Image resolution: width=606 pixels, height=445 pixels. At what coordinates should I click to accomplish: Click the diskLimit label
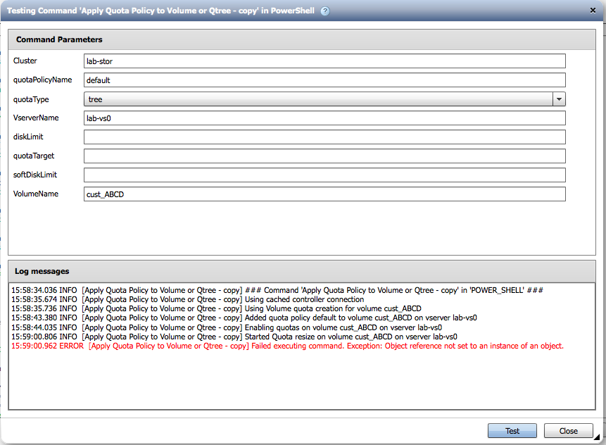28,137
